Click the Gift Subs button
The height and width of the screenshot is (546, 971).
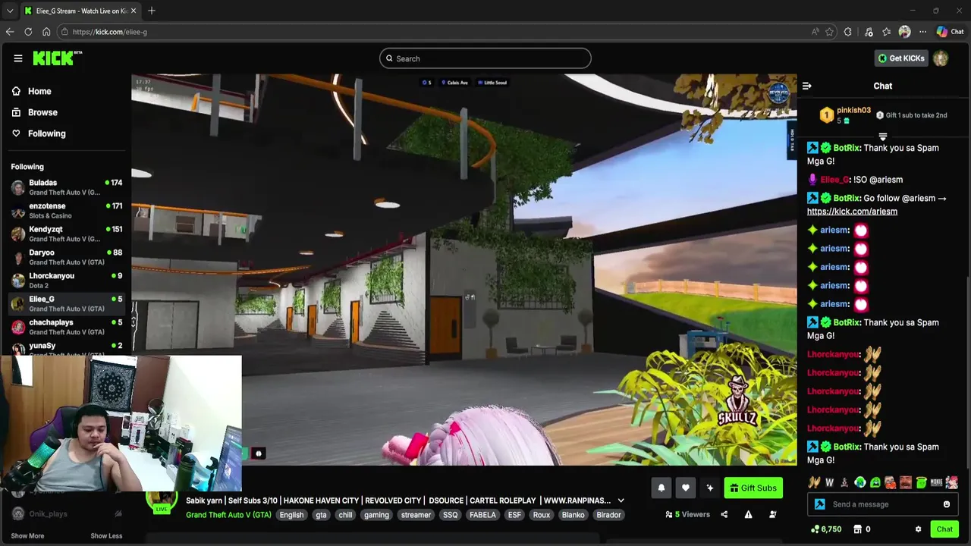tap(753, 488)
